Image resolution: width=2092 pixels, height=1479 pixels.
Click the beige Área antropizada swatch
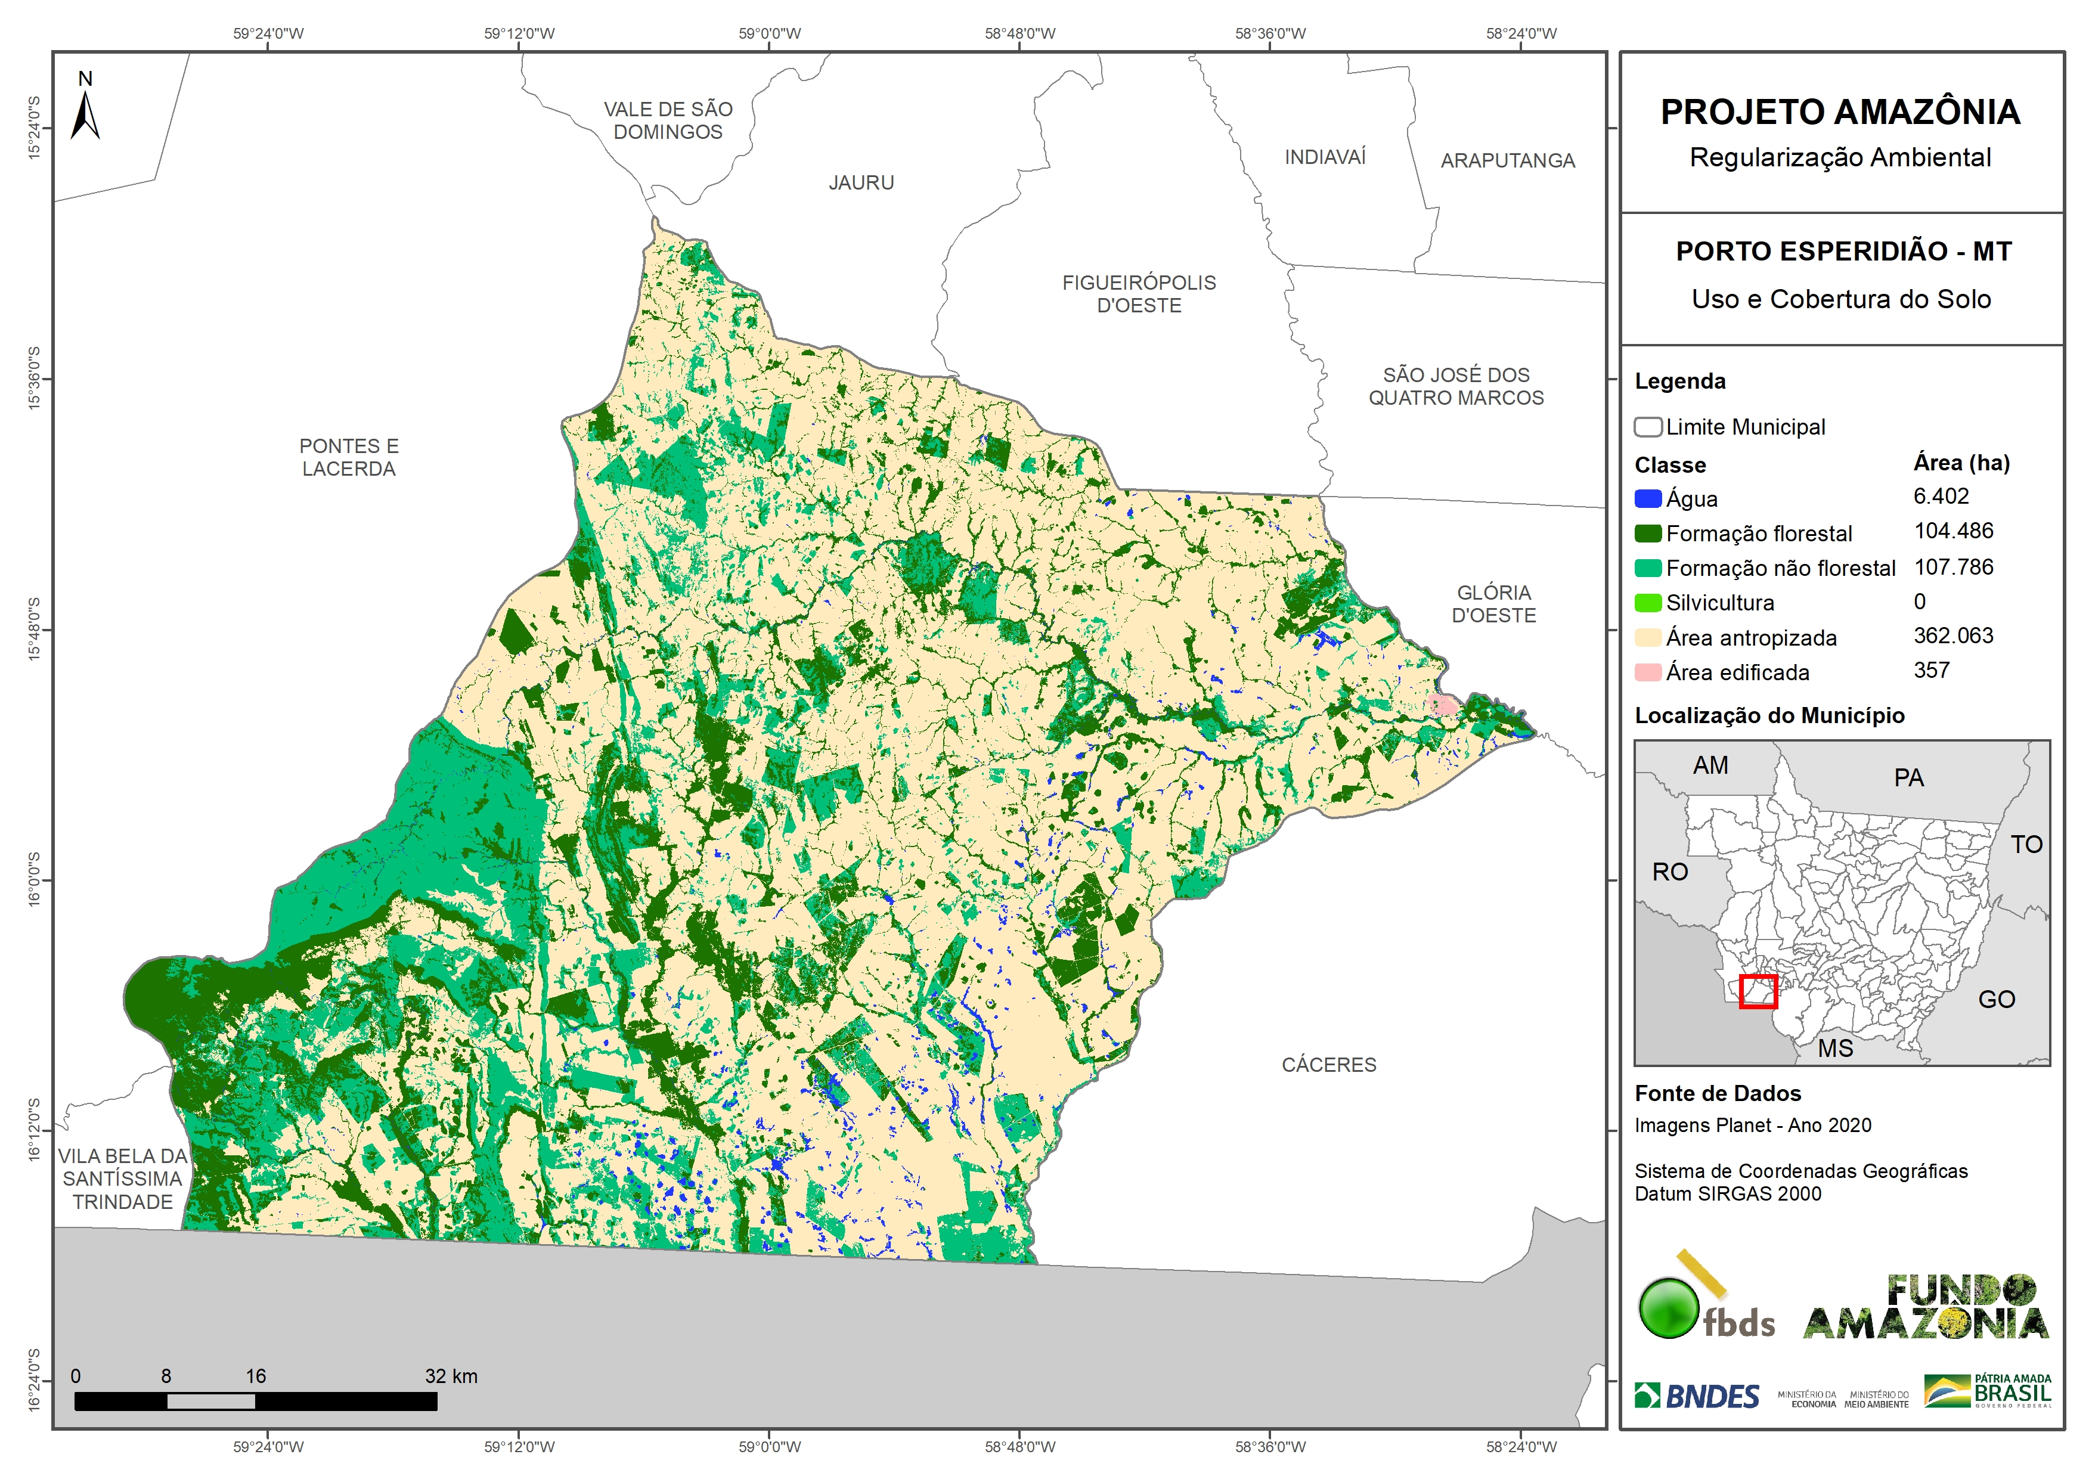coord(1647,637)
